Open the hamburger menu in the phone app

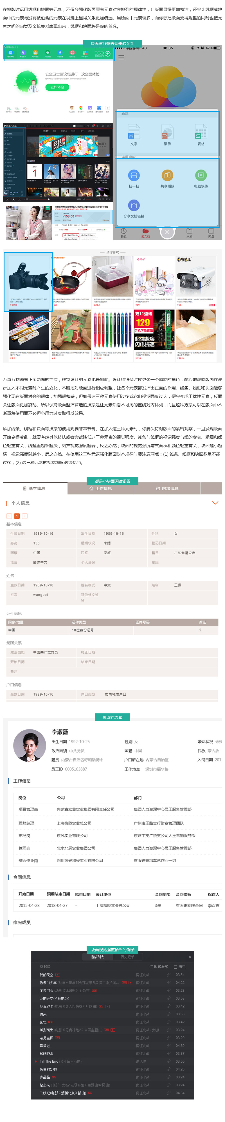(x=121, y=57)
